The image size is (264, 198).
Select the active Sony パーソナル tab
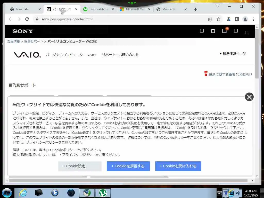pyautogui.click(x=62, y=9)
